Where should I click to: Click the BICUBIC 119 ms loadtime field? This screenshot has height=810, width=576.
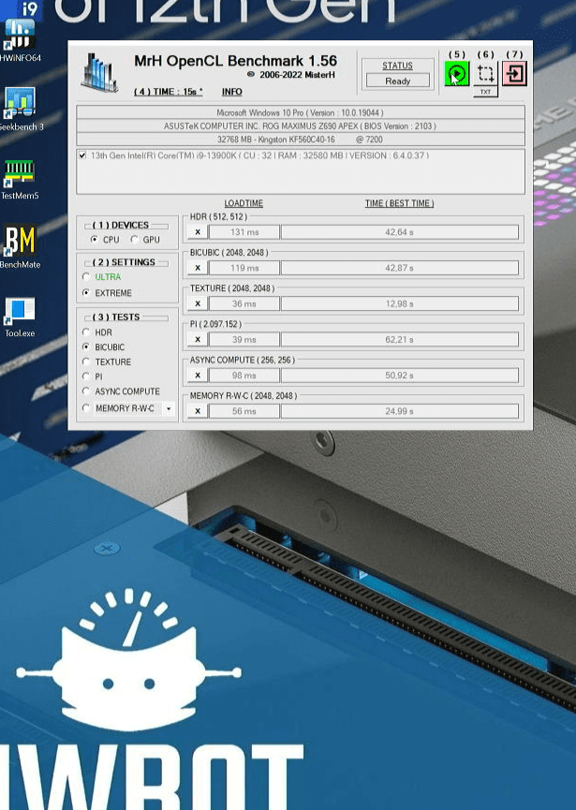[x=244, y=268]
